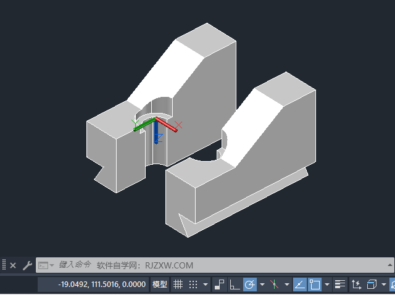Viewport: 395px width, 295px height.
Task: Click the coordinates readout -19.0492, 111.5016, 0.0000
Action: click(x=102, y=285)
